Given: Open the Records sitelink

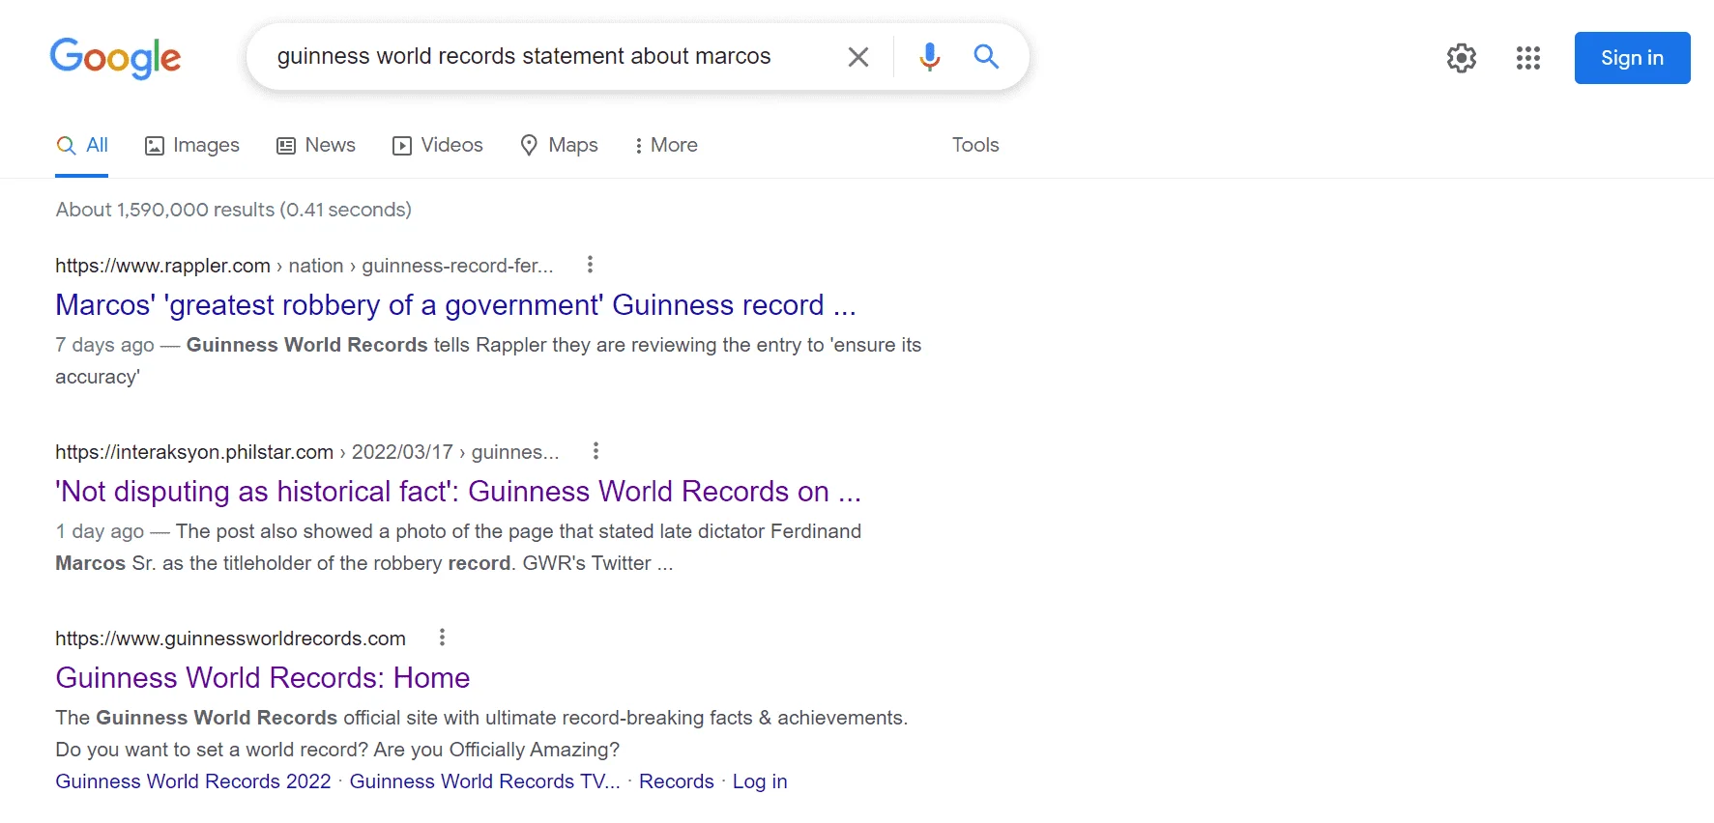Looking at the screenshot, I should [x=677, y=781].
